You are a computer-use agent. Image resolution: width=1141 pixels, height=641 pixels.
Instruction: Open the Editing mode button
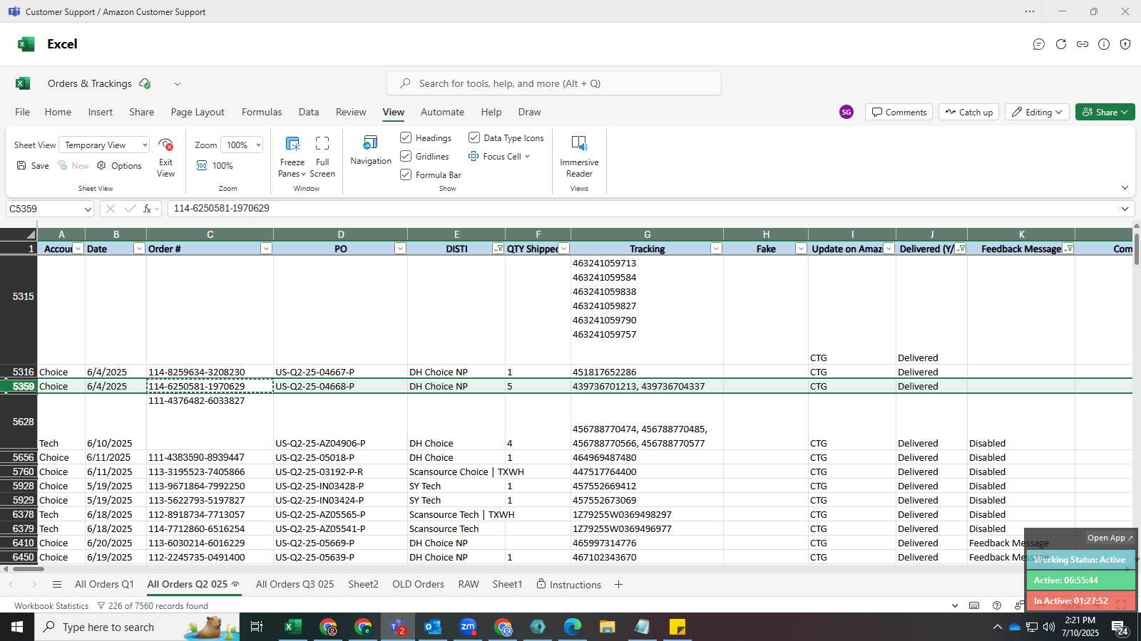[1037, 112]
